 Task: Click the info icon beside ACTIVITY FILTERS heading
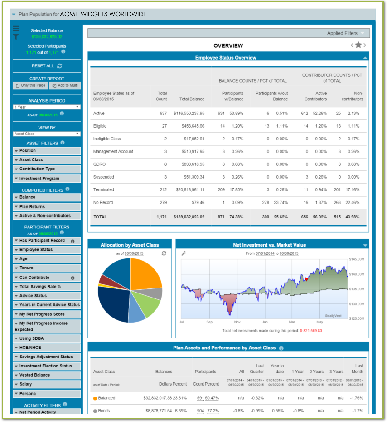click(65, 404)
